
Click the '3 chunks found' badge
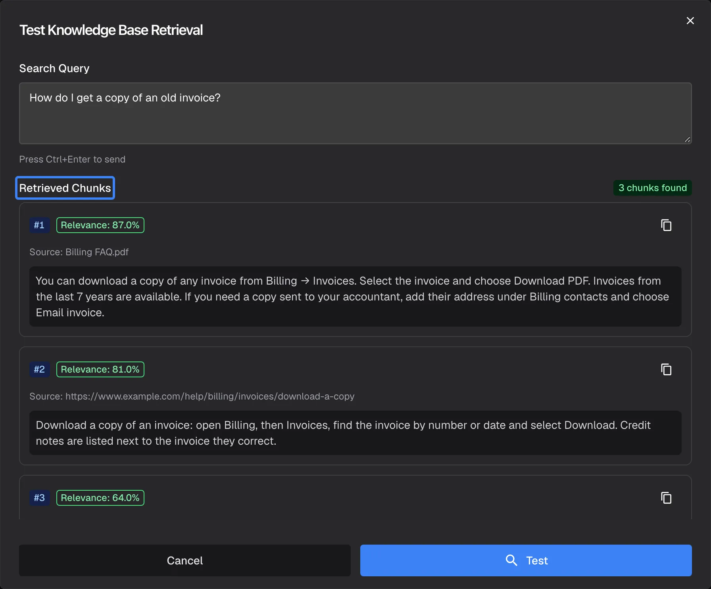pyautogui.click(x=653, y=188)
